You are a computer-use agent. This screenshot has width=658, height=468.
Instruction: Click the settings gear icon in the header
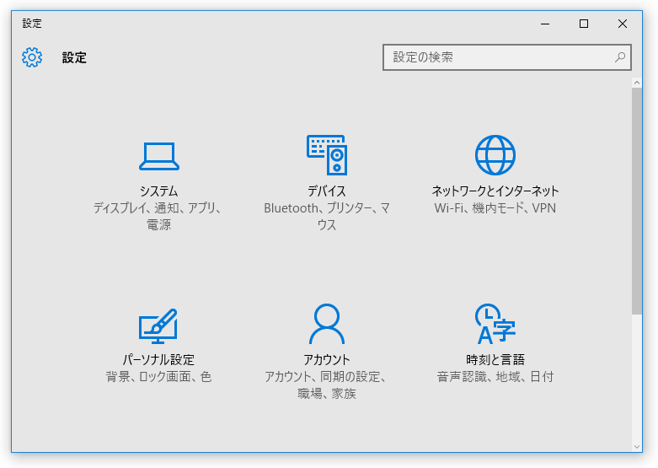click(x=32, y=57)
